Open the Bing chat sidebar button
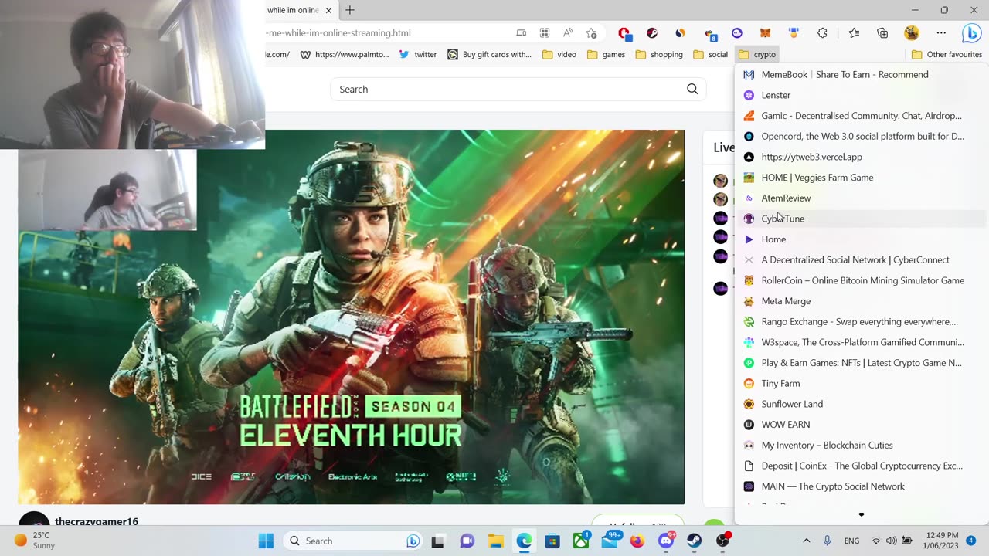 point(971,33)
